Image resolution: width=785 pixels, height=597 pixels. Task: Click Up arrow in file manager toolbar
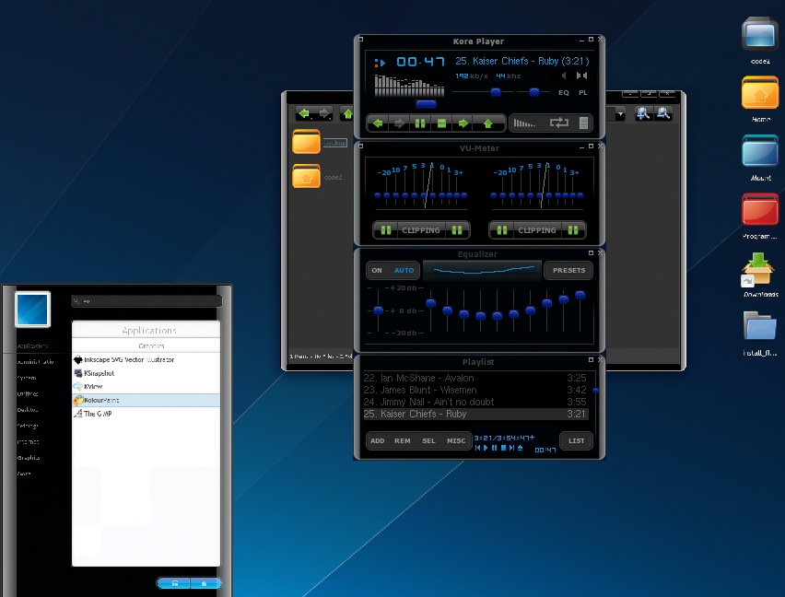347,114
